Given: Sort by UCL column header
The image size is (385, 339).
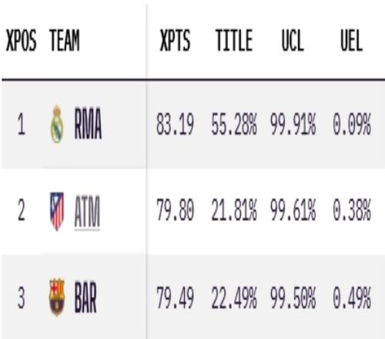Looking at the screenshot, I should [293, 40].
